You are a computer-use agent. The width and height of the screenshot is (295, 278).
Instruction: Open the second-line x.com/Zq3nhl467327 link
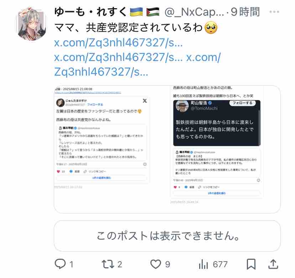pos(118,57)
